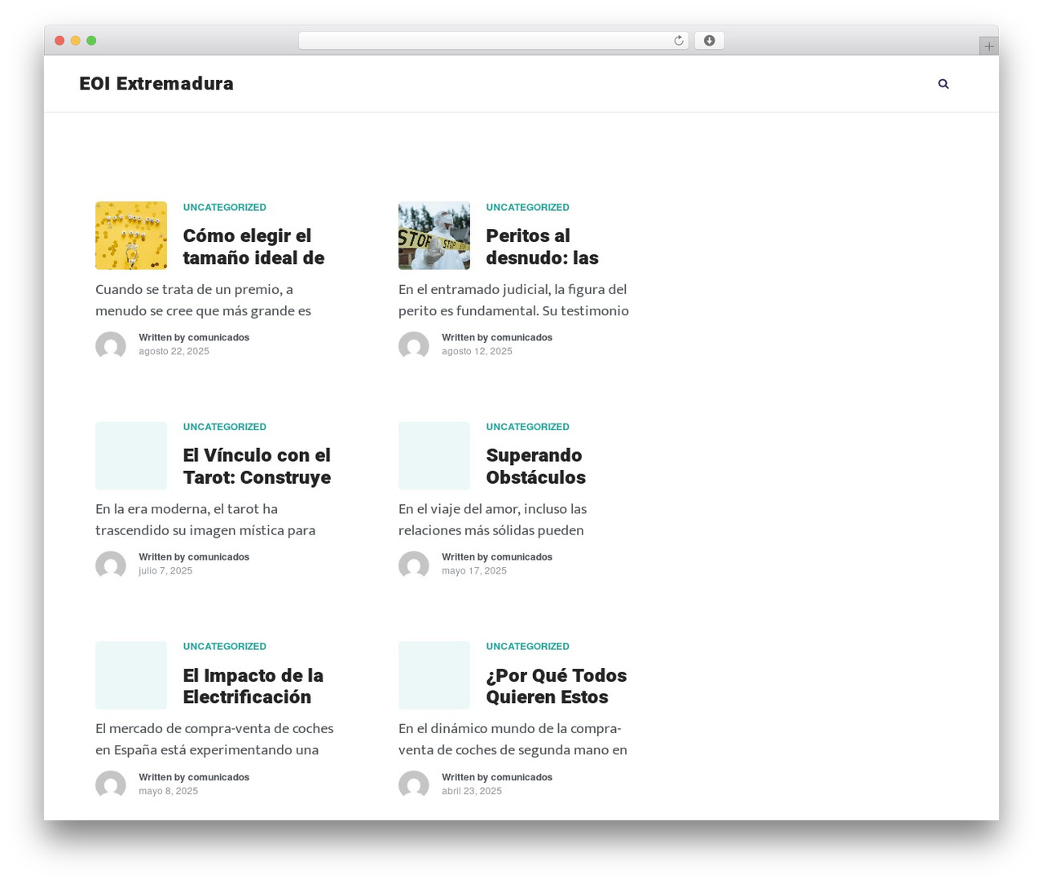Open the browser downloads button
The height and width of the screenshot is (883, 1043).
pyautogui.click(x=709, y=41)
